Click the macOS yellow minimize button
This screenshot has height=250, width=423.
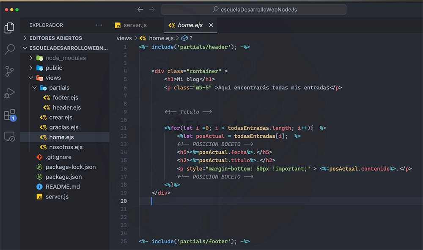(x=11, y=9)
